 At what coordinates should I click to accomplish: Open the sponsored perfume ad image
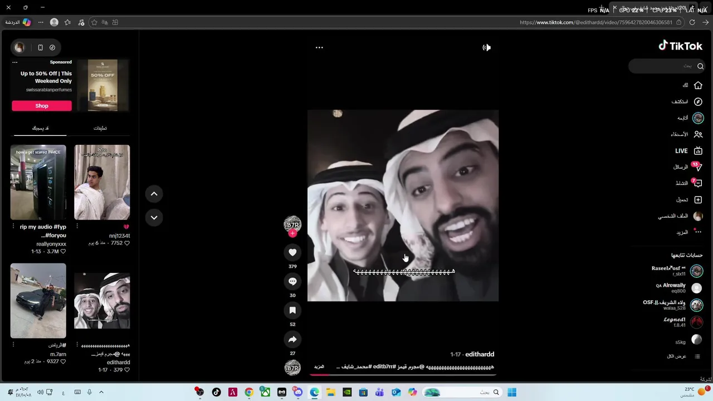pos(103,85)
